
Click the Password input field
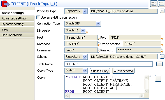139,50
